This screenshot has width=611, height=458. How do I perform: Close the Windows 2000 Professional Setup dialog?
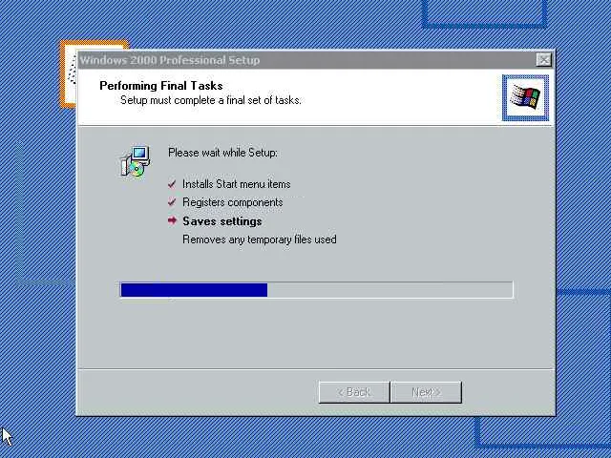coord(543,60)
